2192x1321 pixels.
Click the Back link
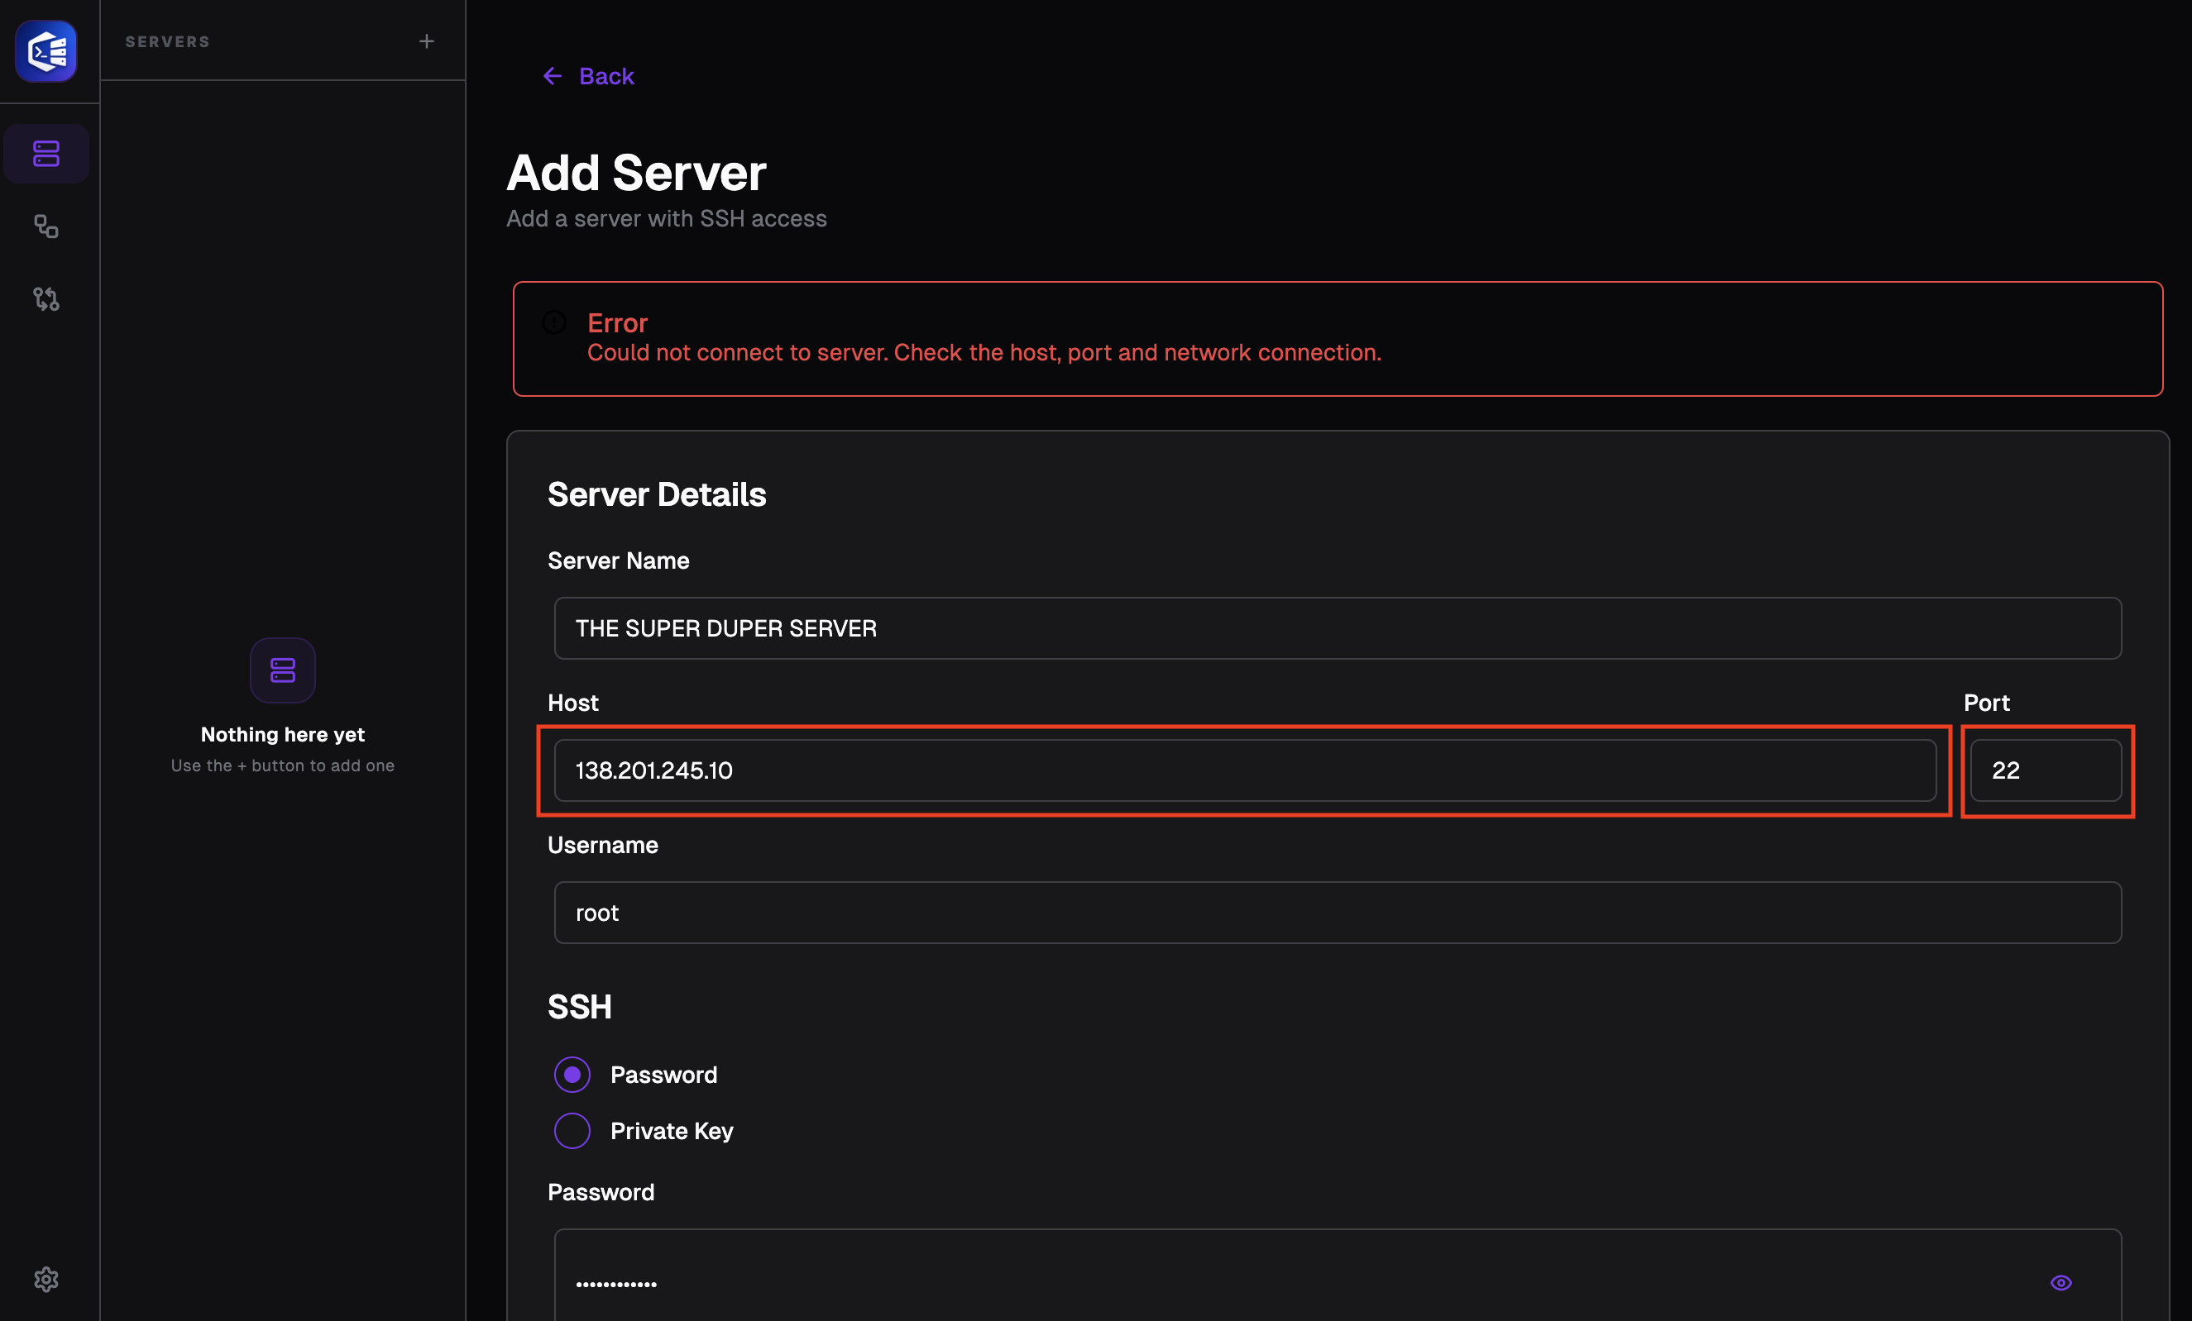(589, 76)
